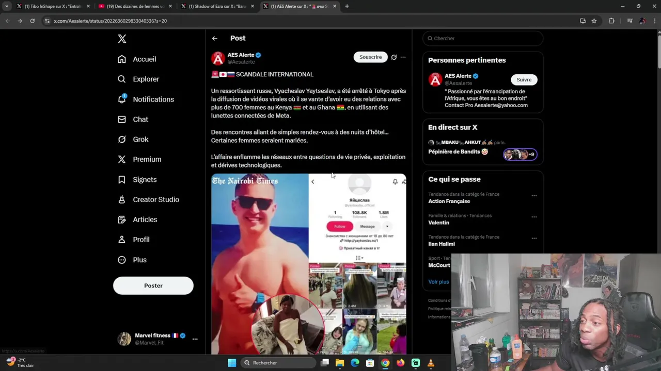Click the browser back arrow
661x371 pixels.
pyautogui.click(x=7, y=21)
